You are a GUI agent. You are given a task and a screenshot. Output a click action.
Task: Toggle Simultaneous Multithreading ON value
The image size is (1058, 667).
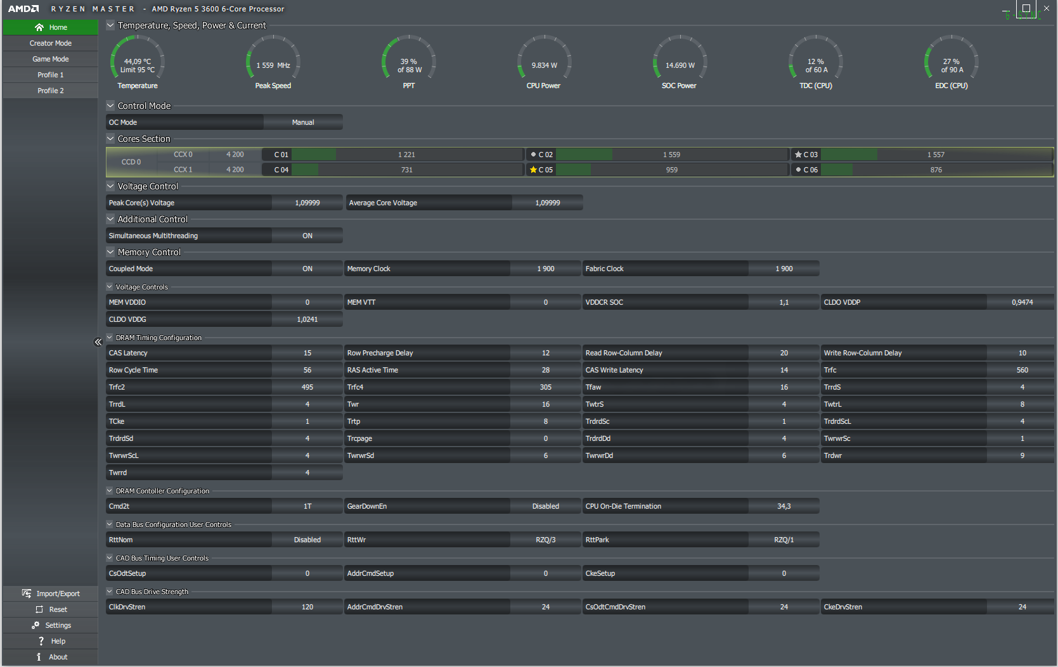[x=307, y=236]
